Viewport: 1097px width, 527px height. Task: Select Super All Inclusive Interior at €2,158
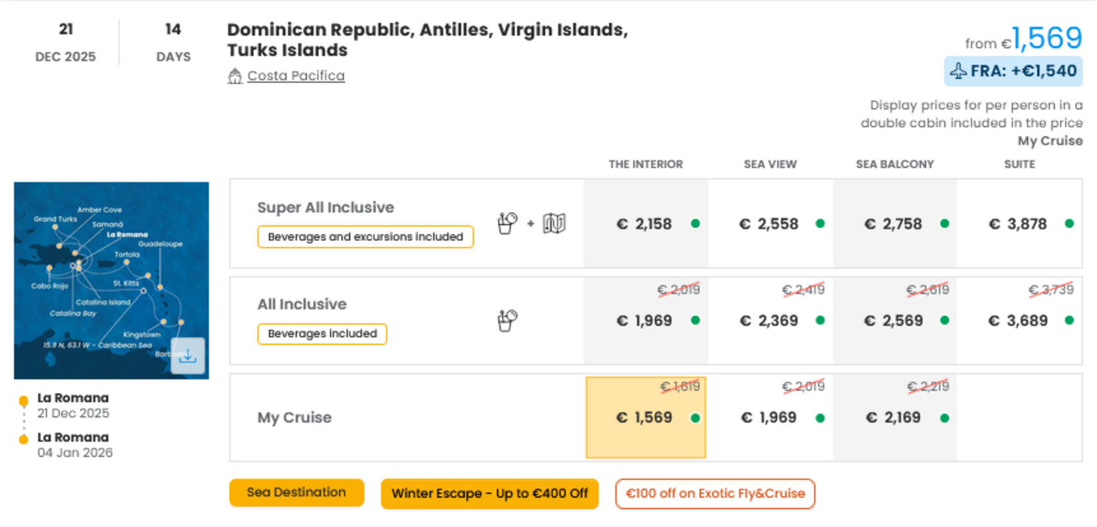[x=646, y=224]
